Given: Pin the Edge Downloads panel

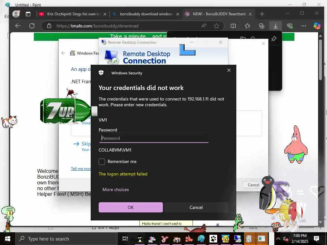Looking at the screenshot, I should coord(274,39).
